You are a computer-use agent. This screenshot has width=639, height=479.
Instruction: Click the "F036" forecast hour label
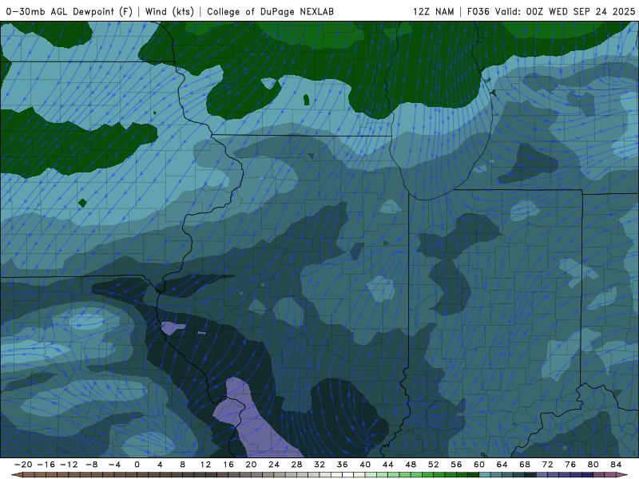point(478,11)
